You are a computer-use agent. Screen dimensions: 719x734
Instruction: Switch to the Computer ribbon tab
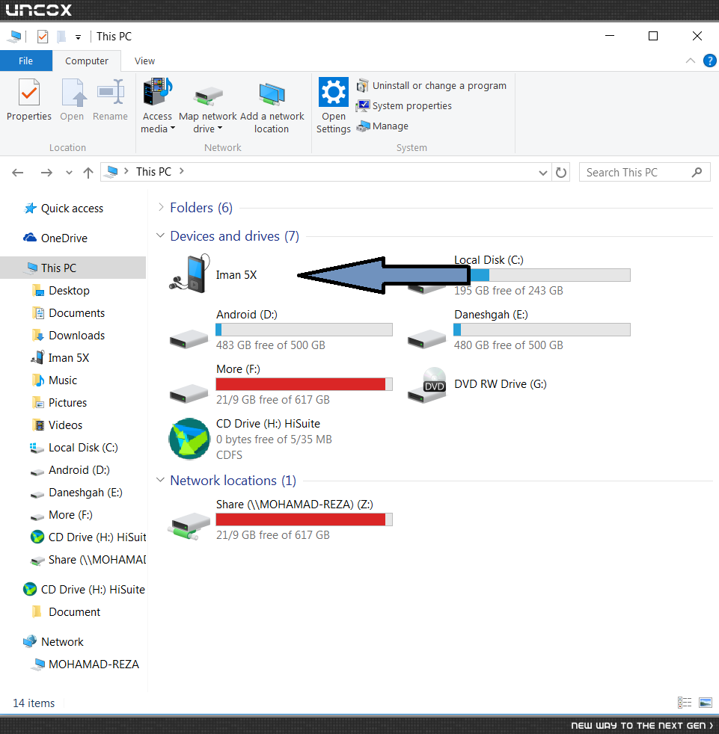[87, 61]
